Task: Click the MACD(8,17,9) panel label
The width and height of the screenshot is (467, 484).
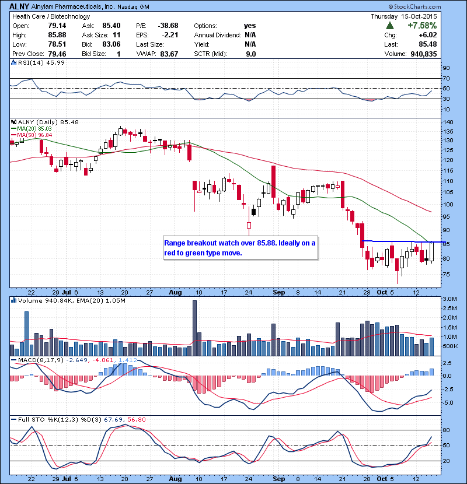Action: point(41,360)
